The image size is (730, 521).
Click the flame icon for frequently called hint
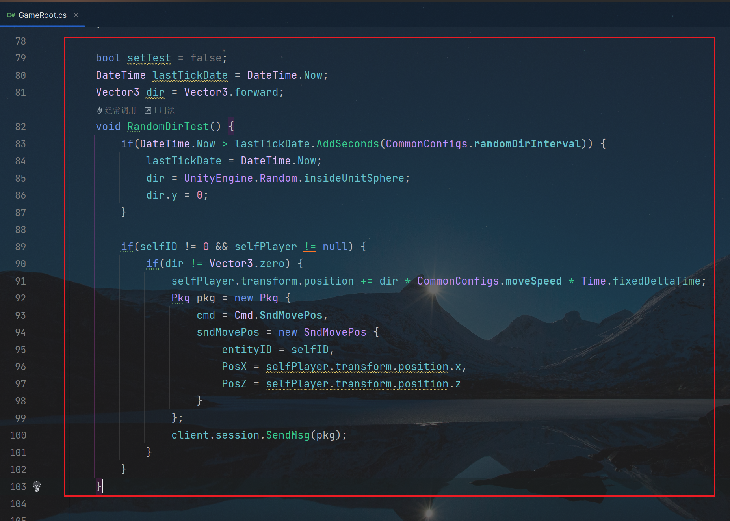[x=99, y=110]
